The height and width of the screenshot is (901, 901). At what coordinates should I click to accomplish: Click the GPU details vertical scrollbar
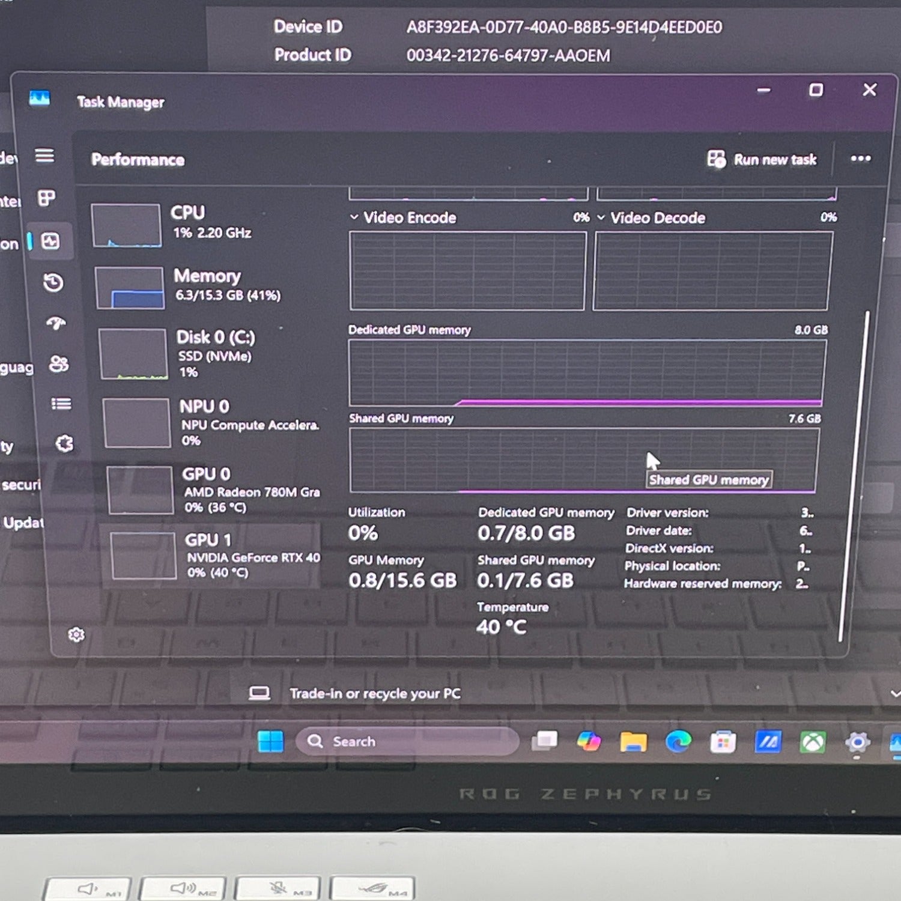click(x=853, y=476)
